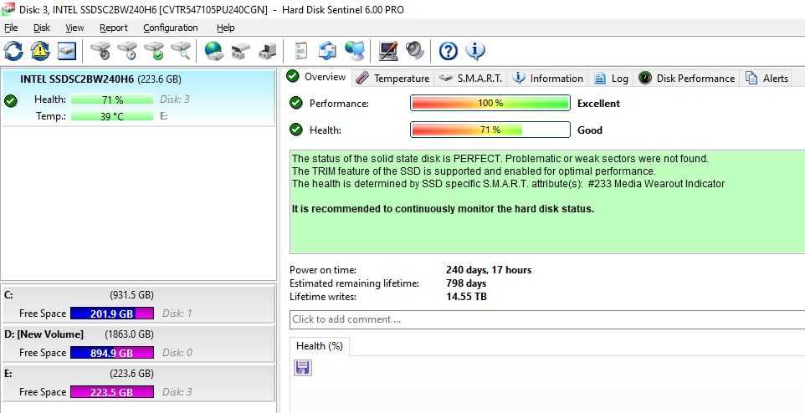Click the Power on time value '240 days, 17 hours'
The image size is (805, 413).
pyautogui.click(x=489, y=270)
